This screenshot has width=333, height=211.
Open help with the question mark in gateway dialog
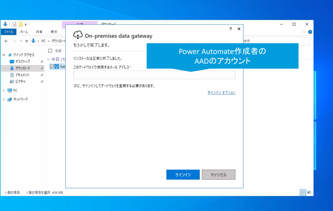(x=231, y=29)
